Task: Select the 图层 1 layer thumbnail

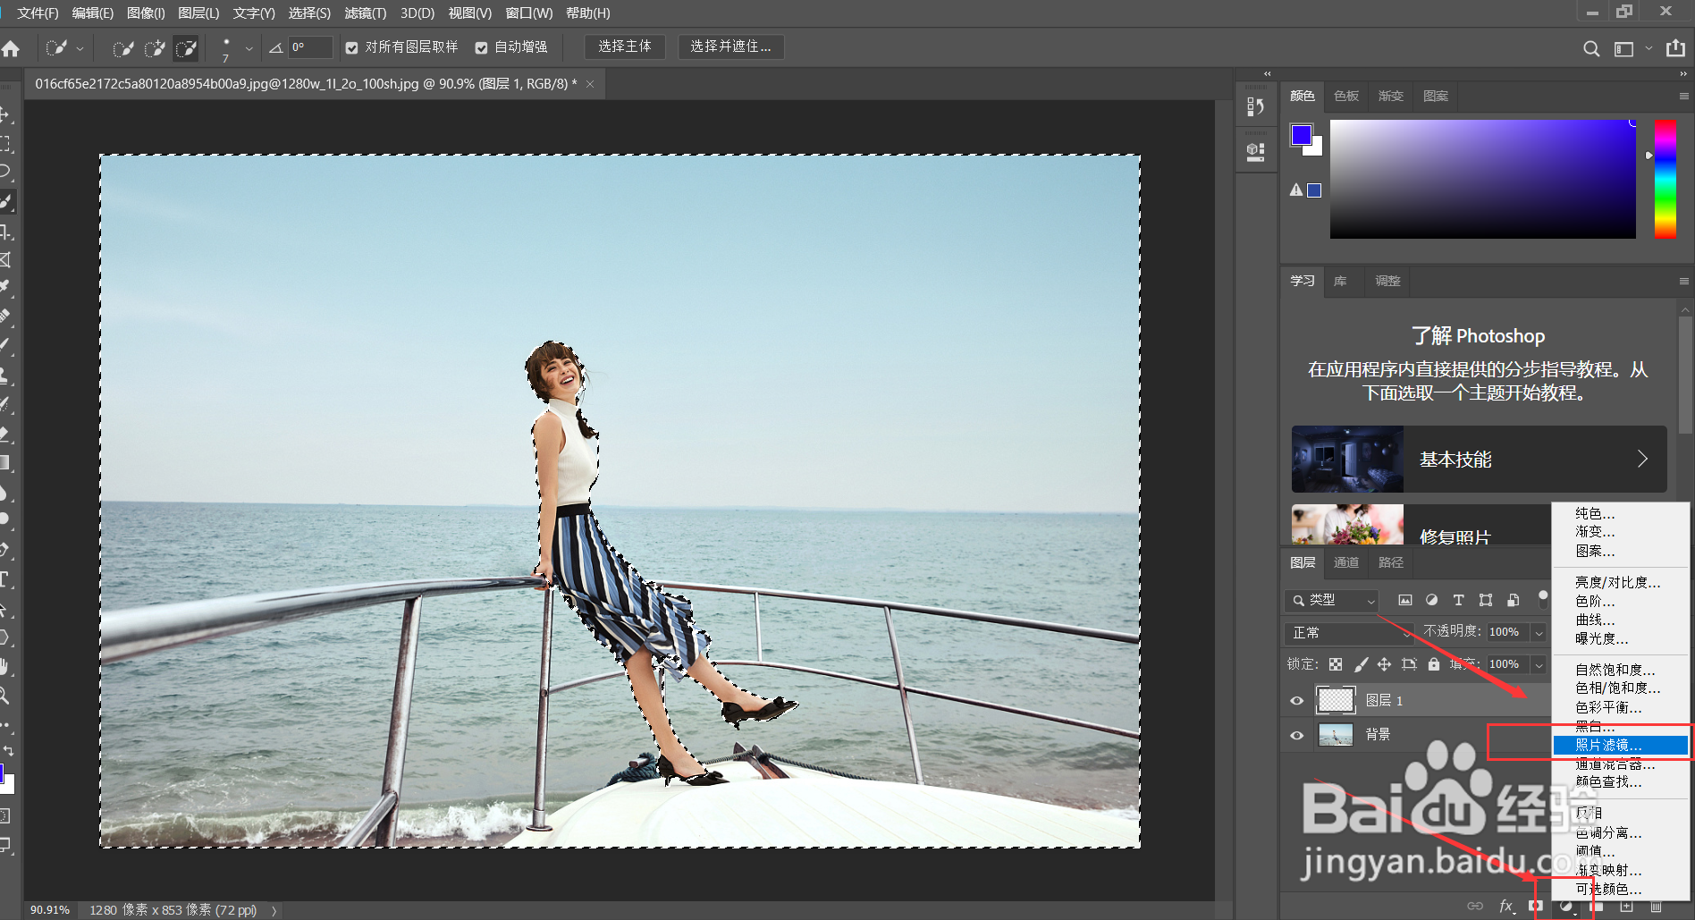Action: pyautogui.click(x=1337, y=700)
